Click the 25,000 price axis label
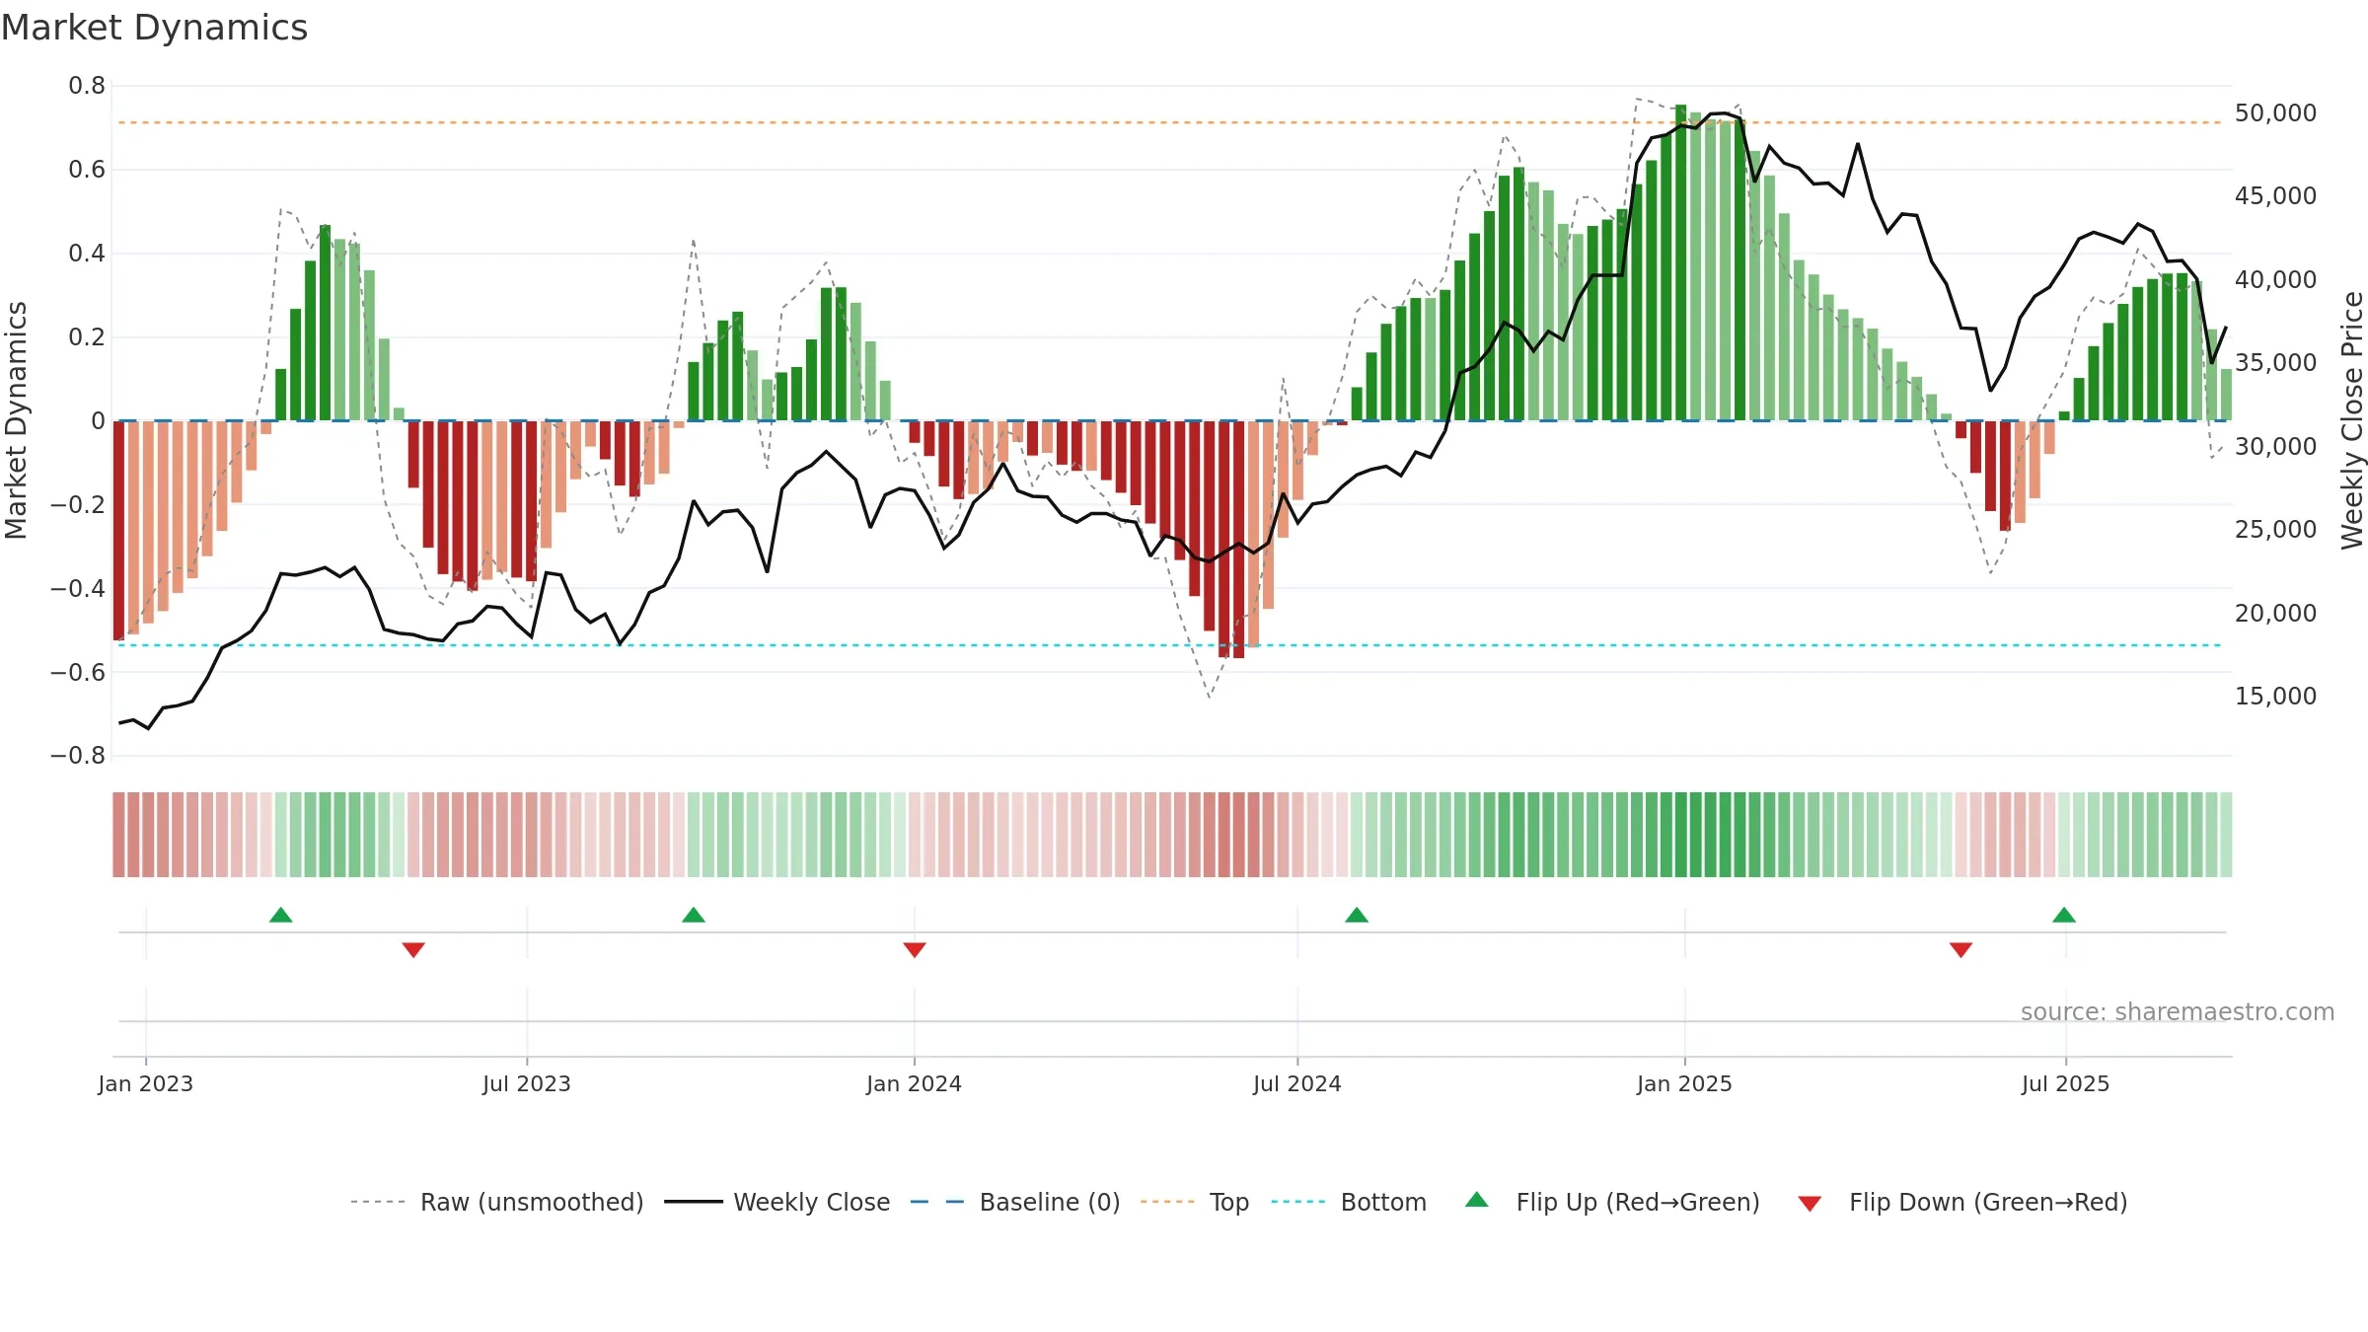This screenshot has width=2368, height=1332. [x=2276, y=529]
